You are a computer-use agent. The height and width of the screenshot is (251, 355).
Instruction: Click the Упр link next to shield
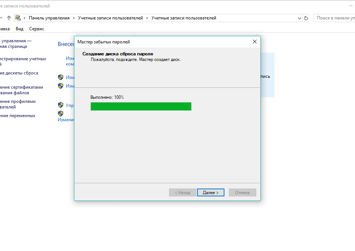coord(70,105)
